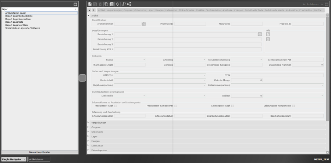Switch to the Apotheke tab
This screenshot has height=163, width=331.
point(227,10)
